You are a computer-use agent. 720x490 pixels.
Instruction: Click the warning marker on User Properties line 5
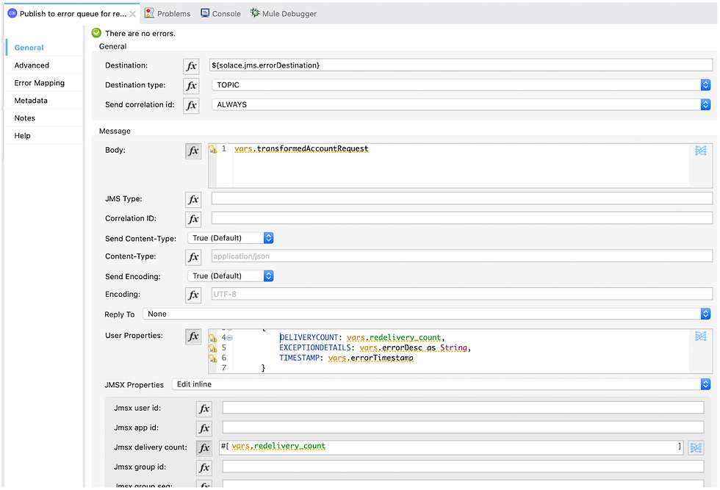tap(212, 348)
